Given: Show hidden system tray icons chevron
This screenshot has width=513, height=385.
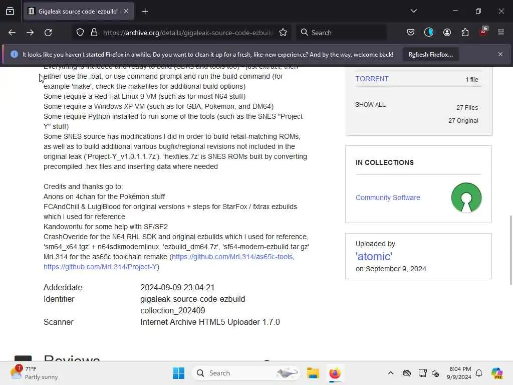Looking at the screenshot, I should click(391, 373).
